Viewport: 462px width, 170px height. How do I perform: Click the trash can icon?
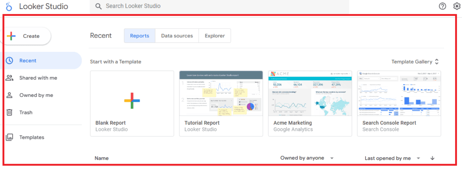click(x=9, y=112)
